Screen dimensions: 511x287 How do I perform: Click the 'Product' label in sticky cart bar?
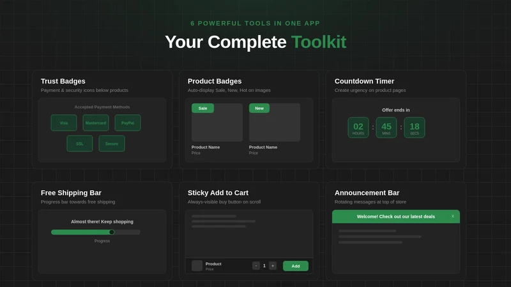(x=213, y=264)
